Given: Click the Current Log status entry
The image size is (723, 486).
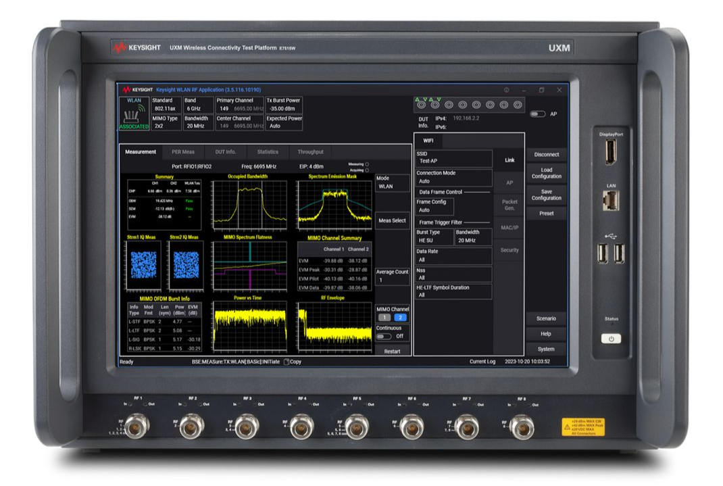Looking at the screenshot, I should 482,362.
